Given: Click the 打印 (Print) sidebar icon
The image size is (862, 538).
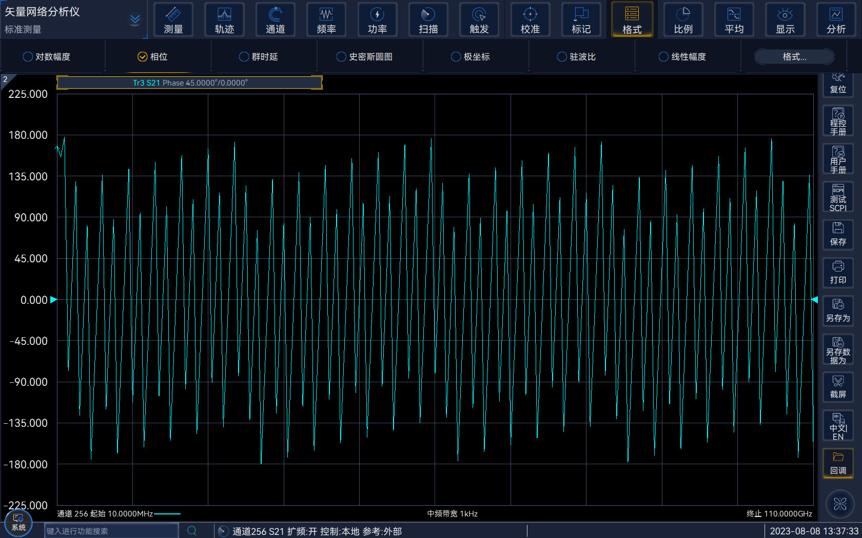Looking at the screenshot, I should 838,273.
